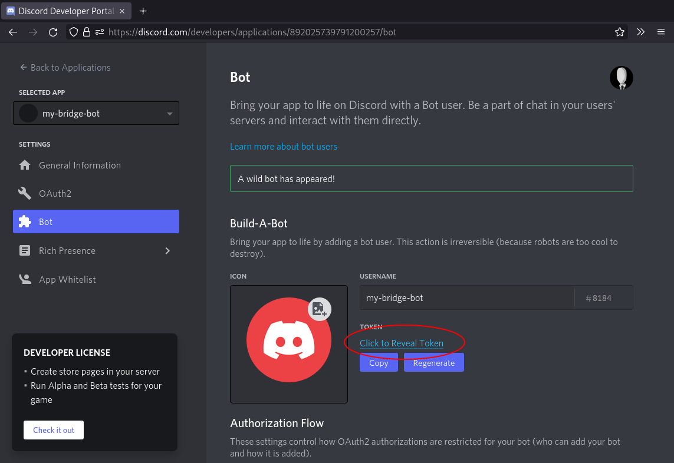
Task: Click the Check it out button
Action: (x=54, y=430)
